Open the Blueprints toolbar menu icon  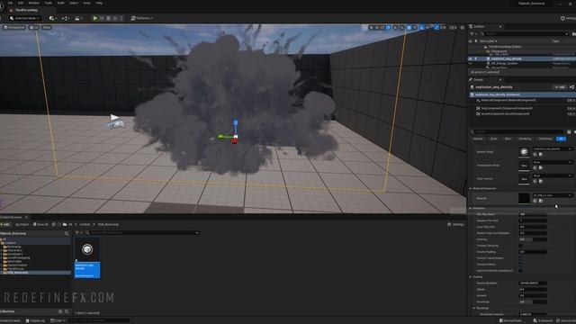point(66,18)
